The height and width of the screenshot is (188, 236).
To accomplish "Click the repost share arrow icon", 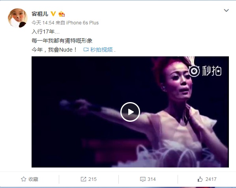I will (83, 179).
